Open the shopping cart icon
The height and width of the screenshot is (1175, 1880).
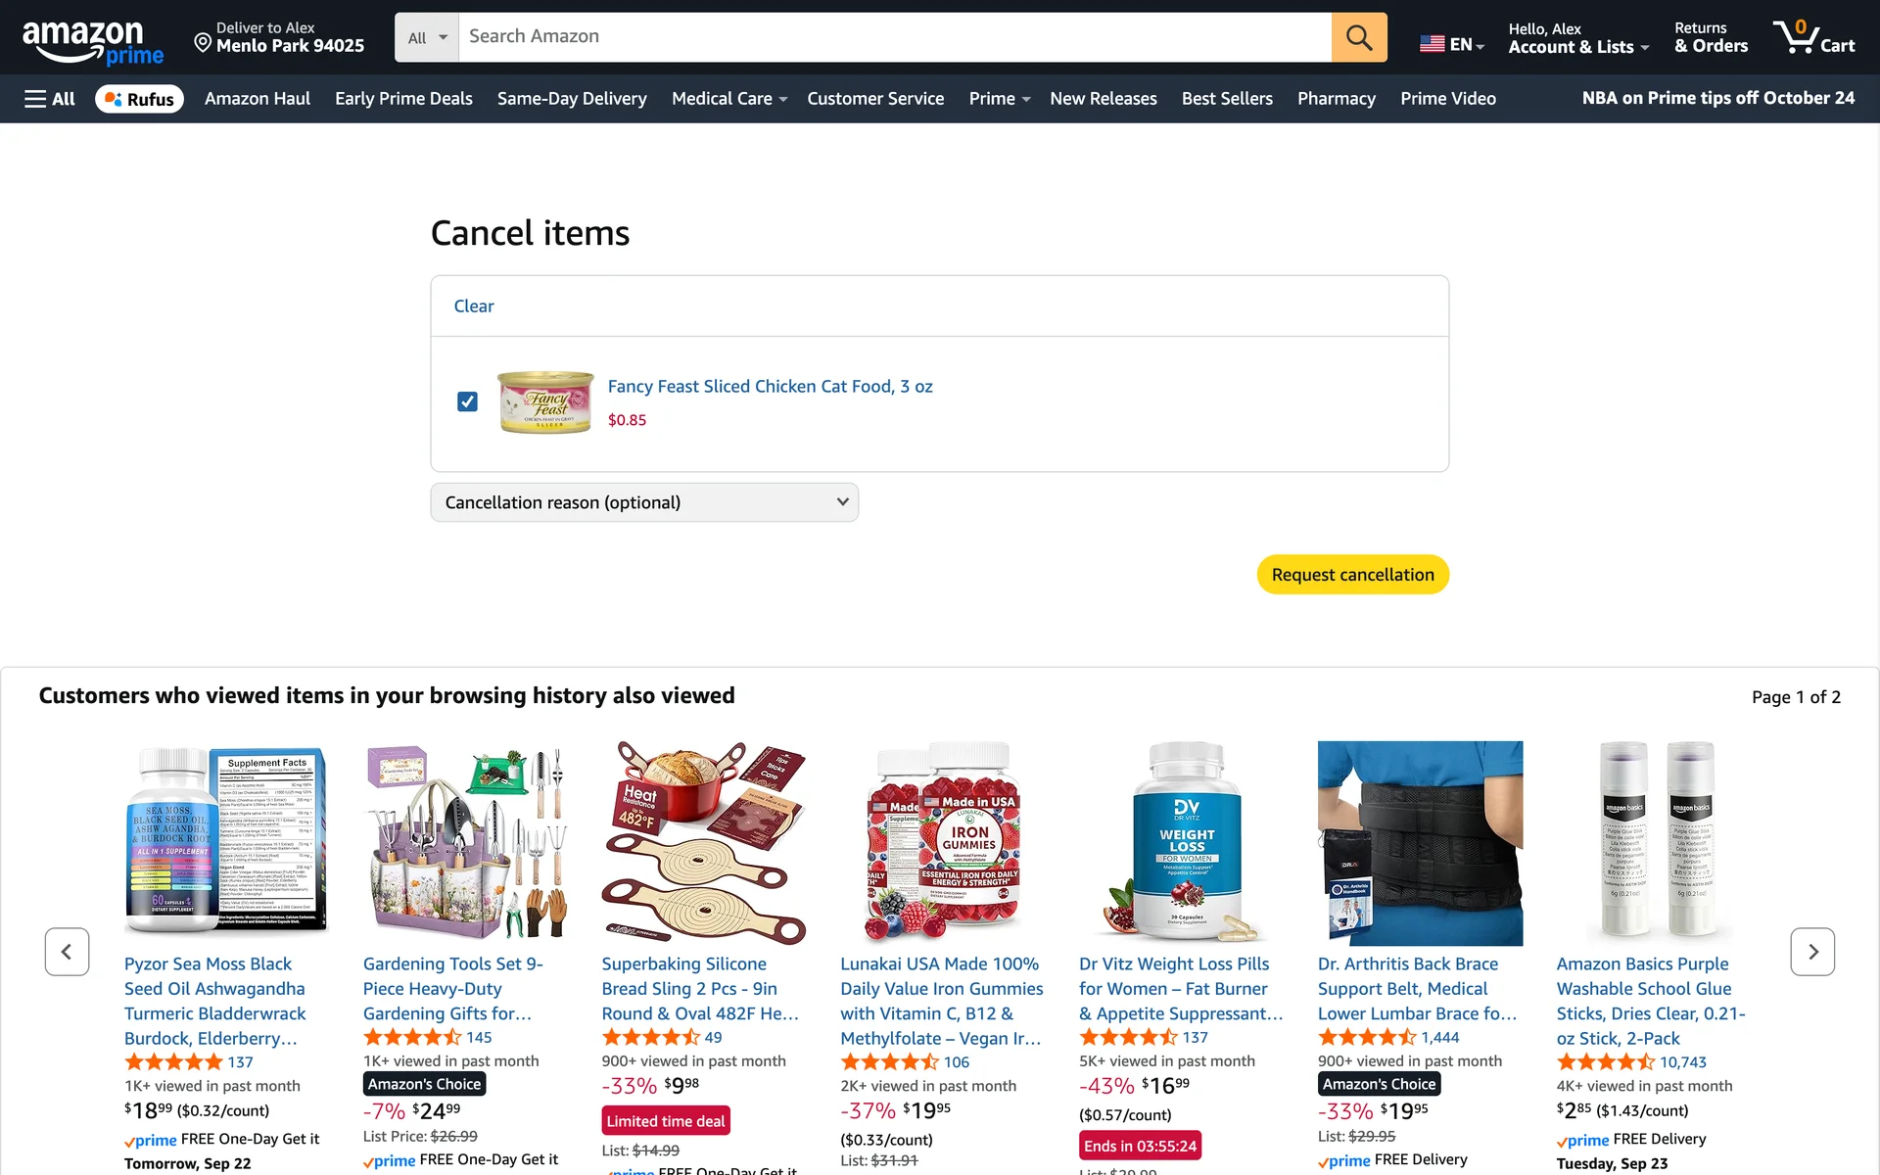(x=1814, y=37)
